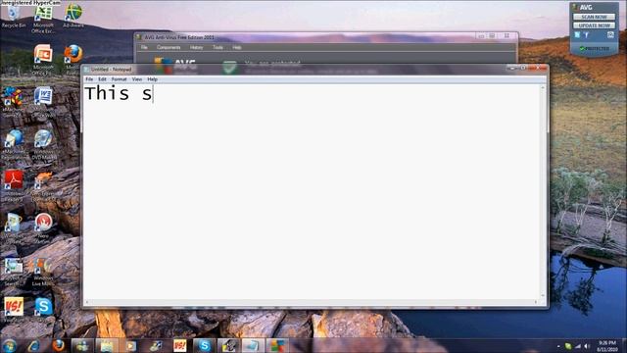Screen dimensions: 627x353
Task: Select Microsoft Office Excel desktop icon
Action: 43,20
